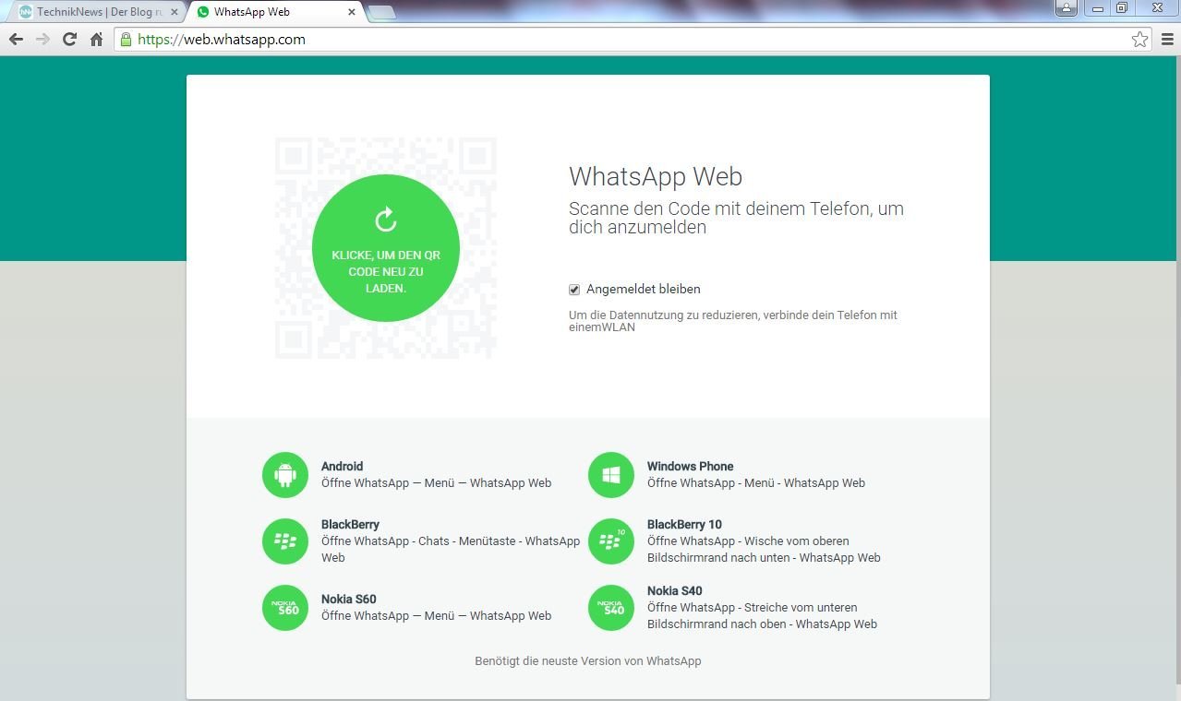Click the Android robot icon

285,475
